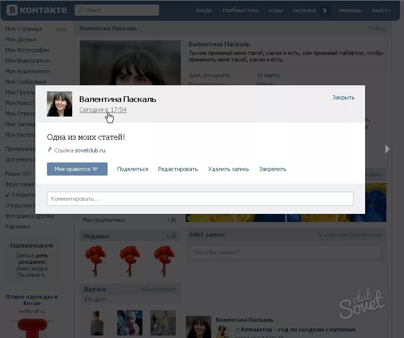
Task: Click Купинатор - гид по скидкам repost link
Action: point(298,329)
